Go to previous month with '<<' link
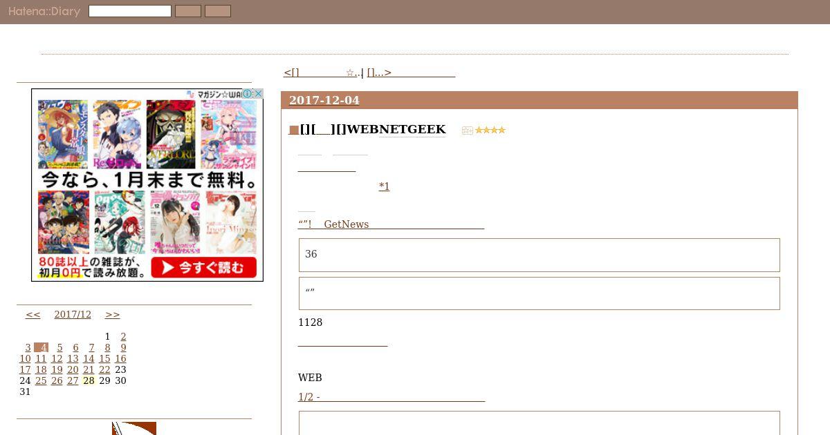830x435 pixels. [x=33, y=314]
